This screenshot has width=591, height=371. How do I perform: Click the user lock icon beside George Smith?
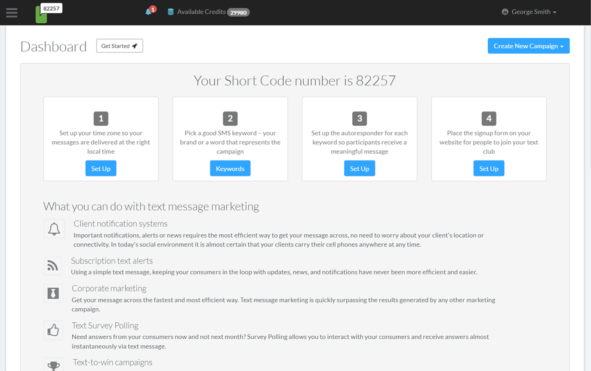click(505, 12)
